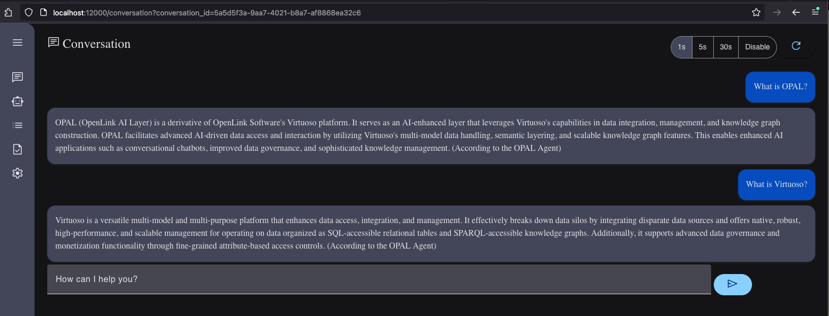This screenshot has height=316, width=829.
Task: Select Disable auto-refresh option
Action: [x=757, y=47]
